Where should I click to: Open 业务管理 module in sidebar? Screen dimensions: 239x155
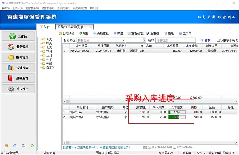pyautogui.click(x=18, y=47)
